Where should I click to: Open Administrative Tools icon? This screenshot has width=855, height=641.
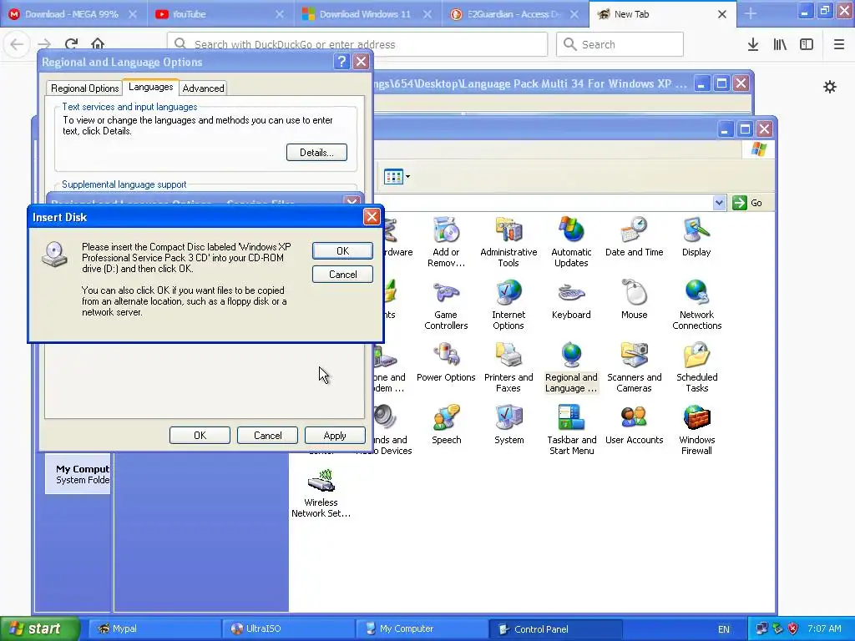coord(508,242)
